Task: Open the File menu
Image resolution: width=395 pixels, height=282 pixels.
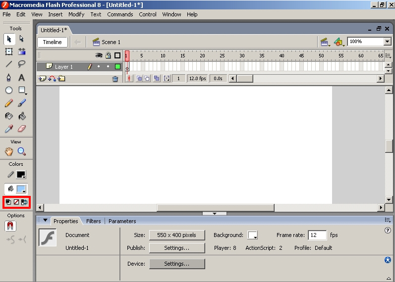Action: click(x=6, y=14)
